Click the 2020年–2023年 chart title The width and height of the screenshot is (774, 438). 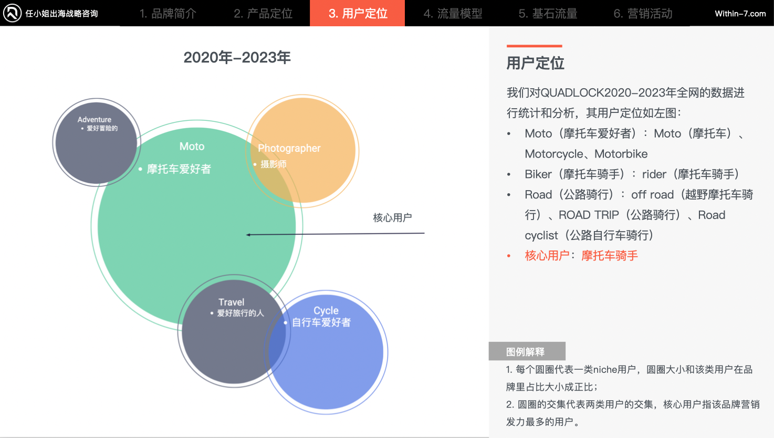(237, 58)
